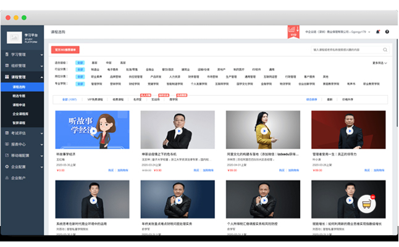The height and width of the screenshot is (247, 399).
Task: Play the 系统思考在新时代商业环境中的运用 video
Action: (x=94, y=201)
